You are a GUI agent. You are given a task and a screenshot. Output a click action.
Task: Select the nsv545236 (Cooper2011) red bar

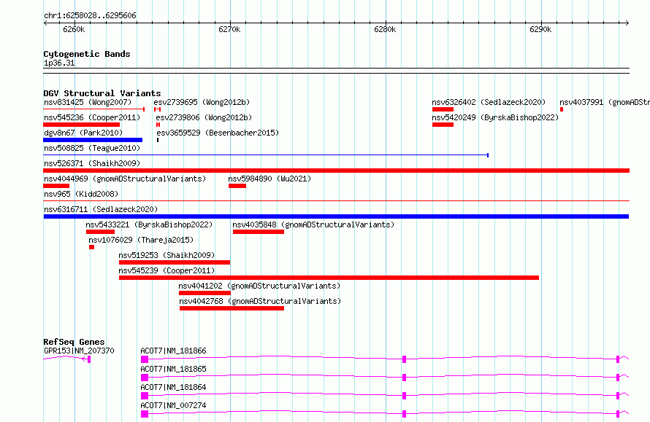(x=82, y=125)
